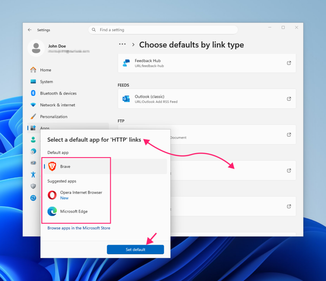Click the Brave lion icon
Screen dimensions: 326x281
52,166
